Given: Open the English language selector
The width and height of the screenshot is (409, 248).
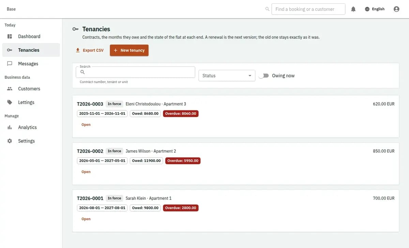Looking at the screenshot, I should tap(375, 9).
